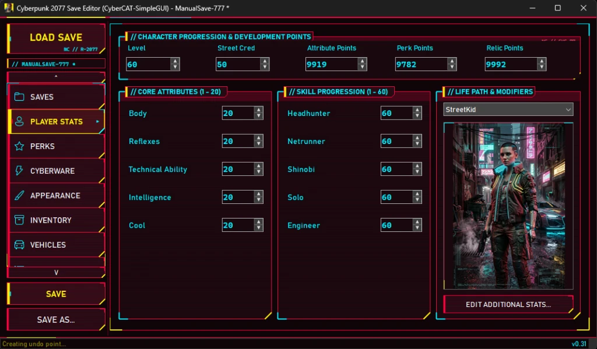Click the Level value field
597x349 pixels.
tap(148, 64)
